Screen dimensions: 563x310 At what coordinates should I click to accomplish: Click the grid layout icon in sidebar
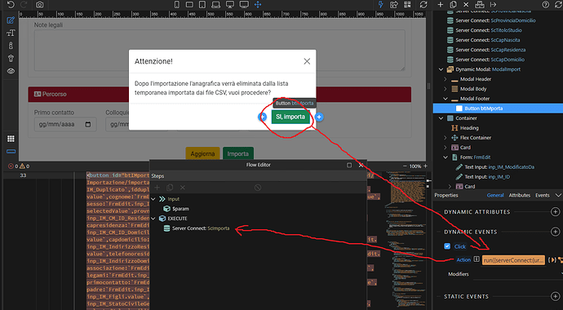[11, 139]
